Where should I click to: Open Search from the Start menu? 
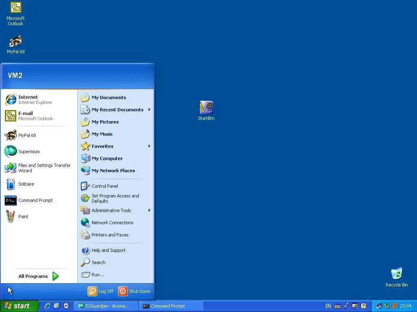pos(116,262)
